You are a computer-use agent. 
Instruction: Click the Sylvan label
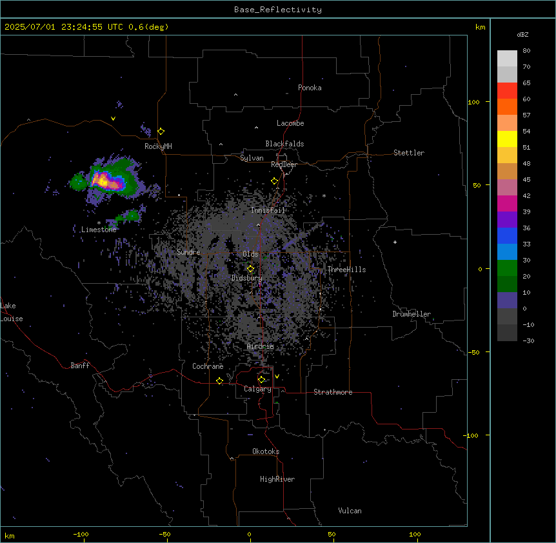pos(252,158)
